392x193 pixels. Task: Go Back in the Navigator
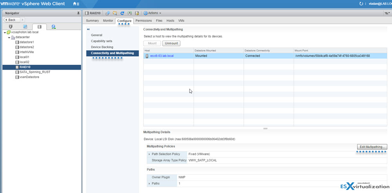pos(11,20)
